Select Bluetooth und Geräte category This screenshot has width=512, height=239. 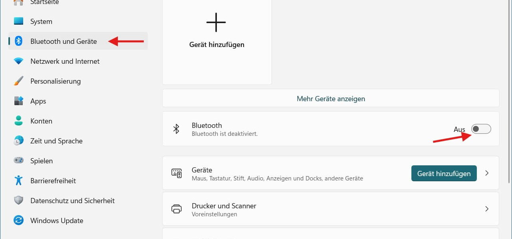(78, 41)
